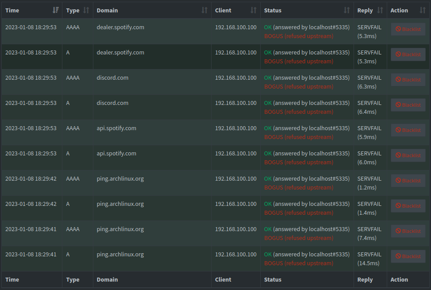Blacklist ping.archlinux.org query with 14.5ms reply
Viewport: 431px width, 290px height.
[408, 256]
